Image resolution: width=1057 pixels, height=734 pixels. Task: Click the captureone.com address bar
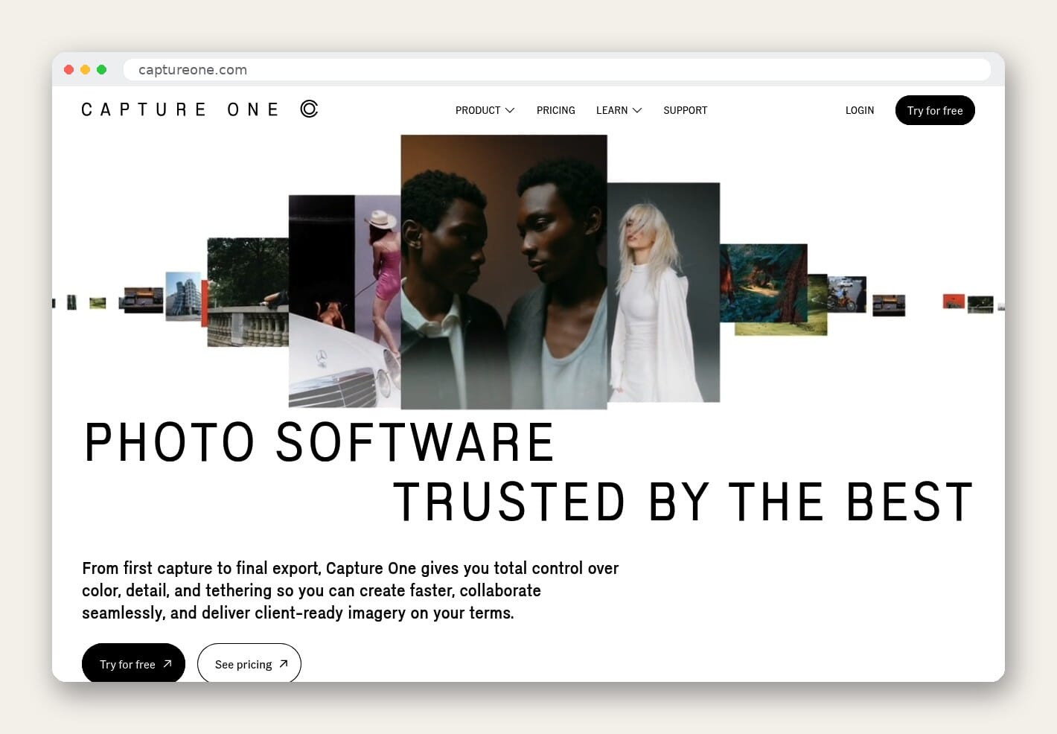557,69
